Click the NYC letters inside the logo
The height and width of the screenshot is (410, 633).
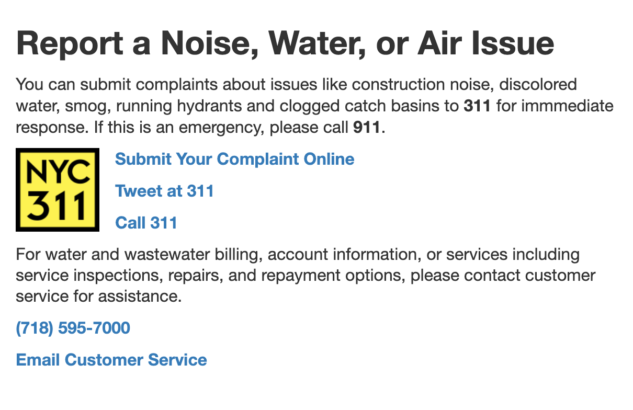pyautogui.click(x=58, y=172)
